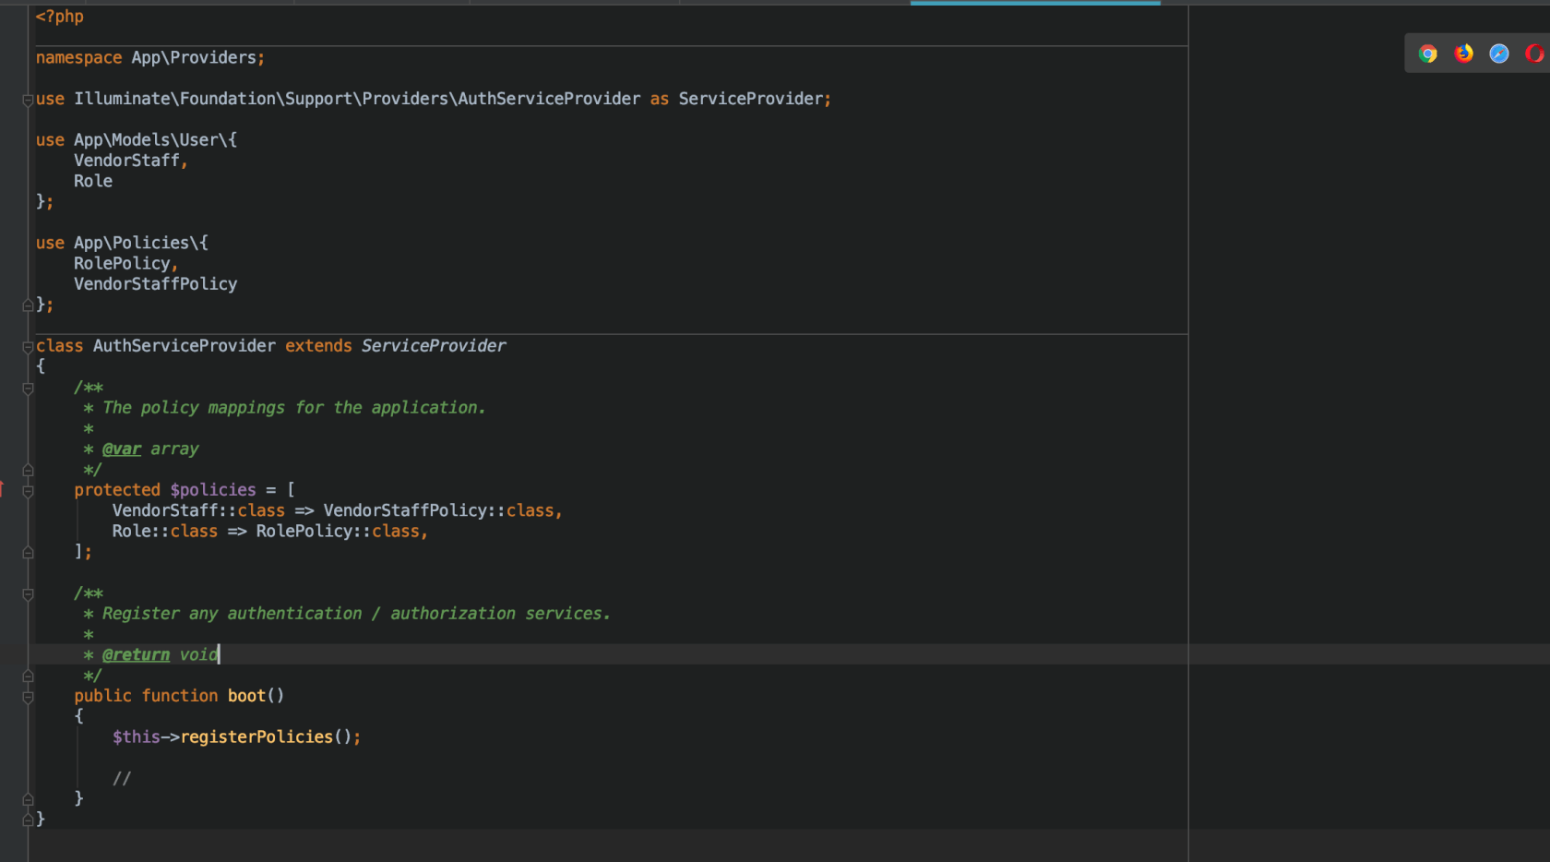Collapse the boot function fold marker
This screenshot has width=1550, height=862.
[x=28, y=697]
